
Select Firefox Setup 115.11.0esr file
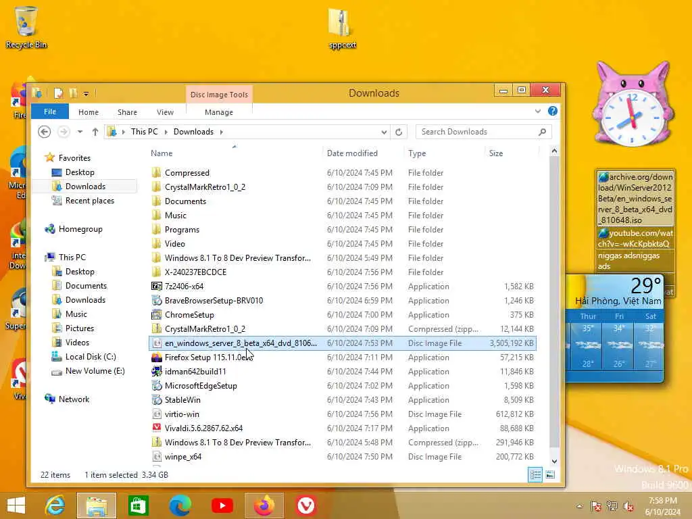(x=343, y=357)
